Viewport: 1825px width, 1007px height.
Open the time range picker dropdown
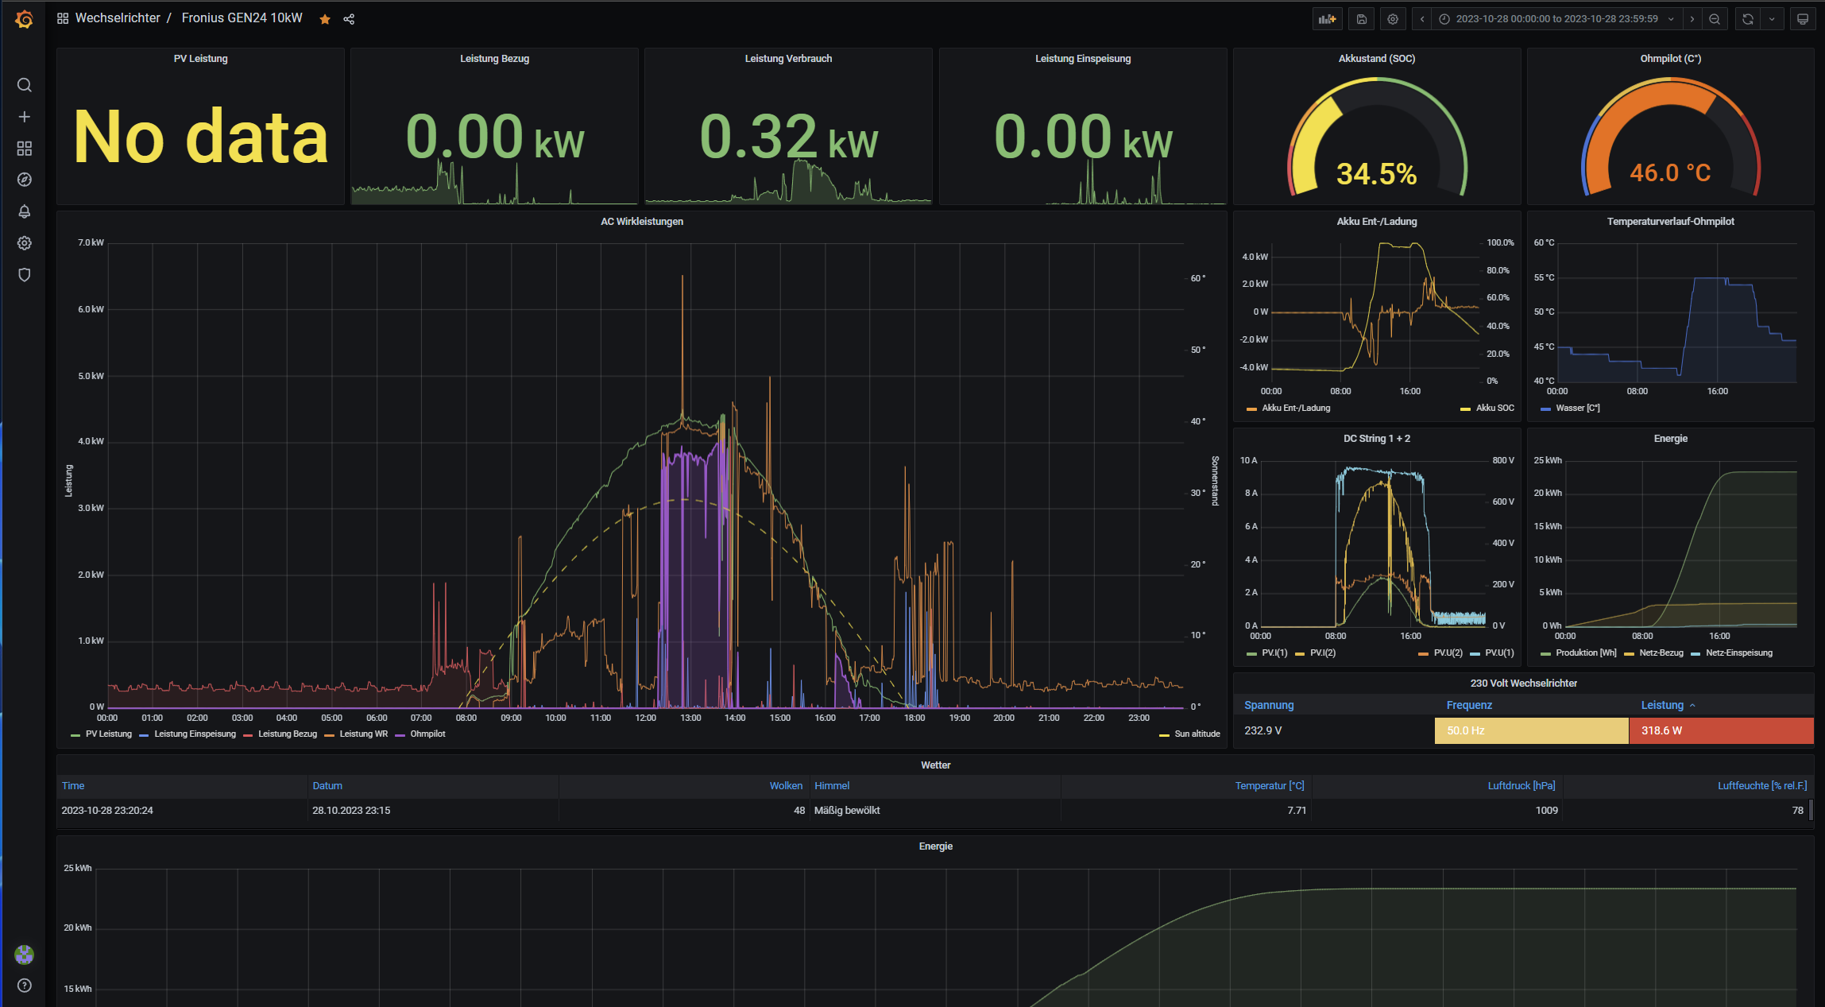tap(1556, 19)
